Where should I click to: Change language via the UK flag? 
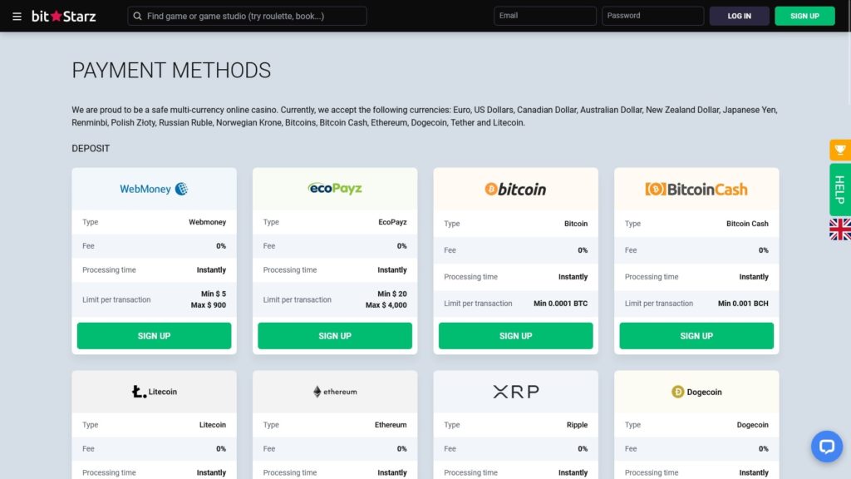(x=839, y=230)
